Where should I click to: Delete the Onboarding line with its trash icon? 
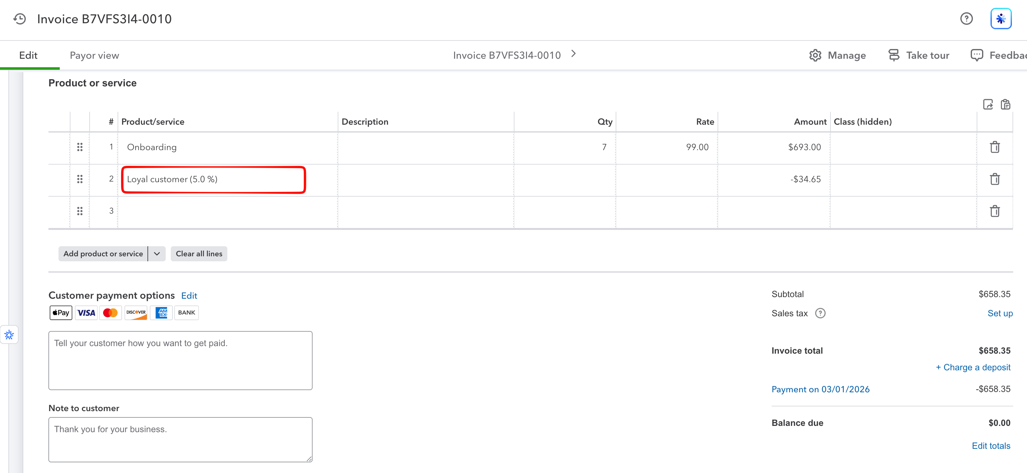point(995,147)
